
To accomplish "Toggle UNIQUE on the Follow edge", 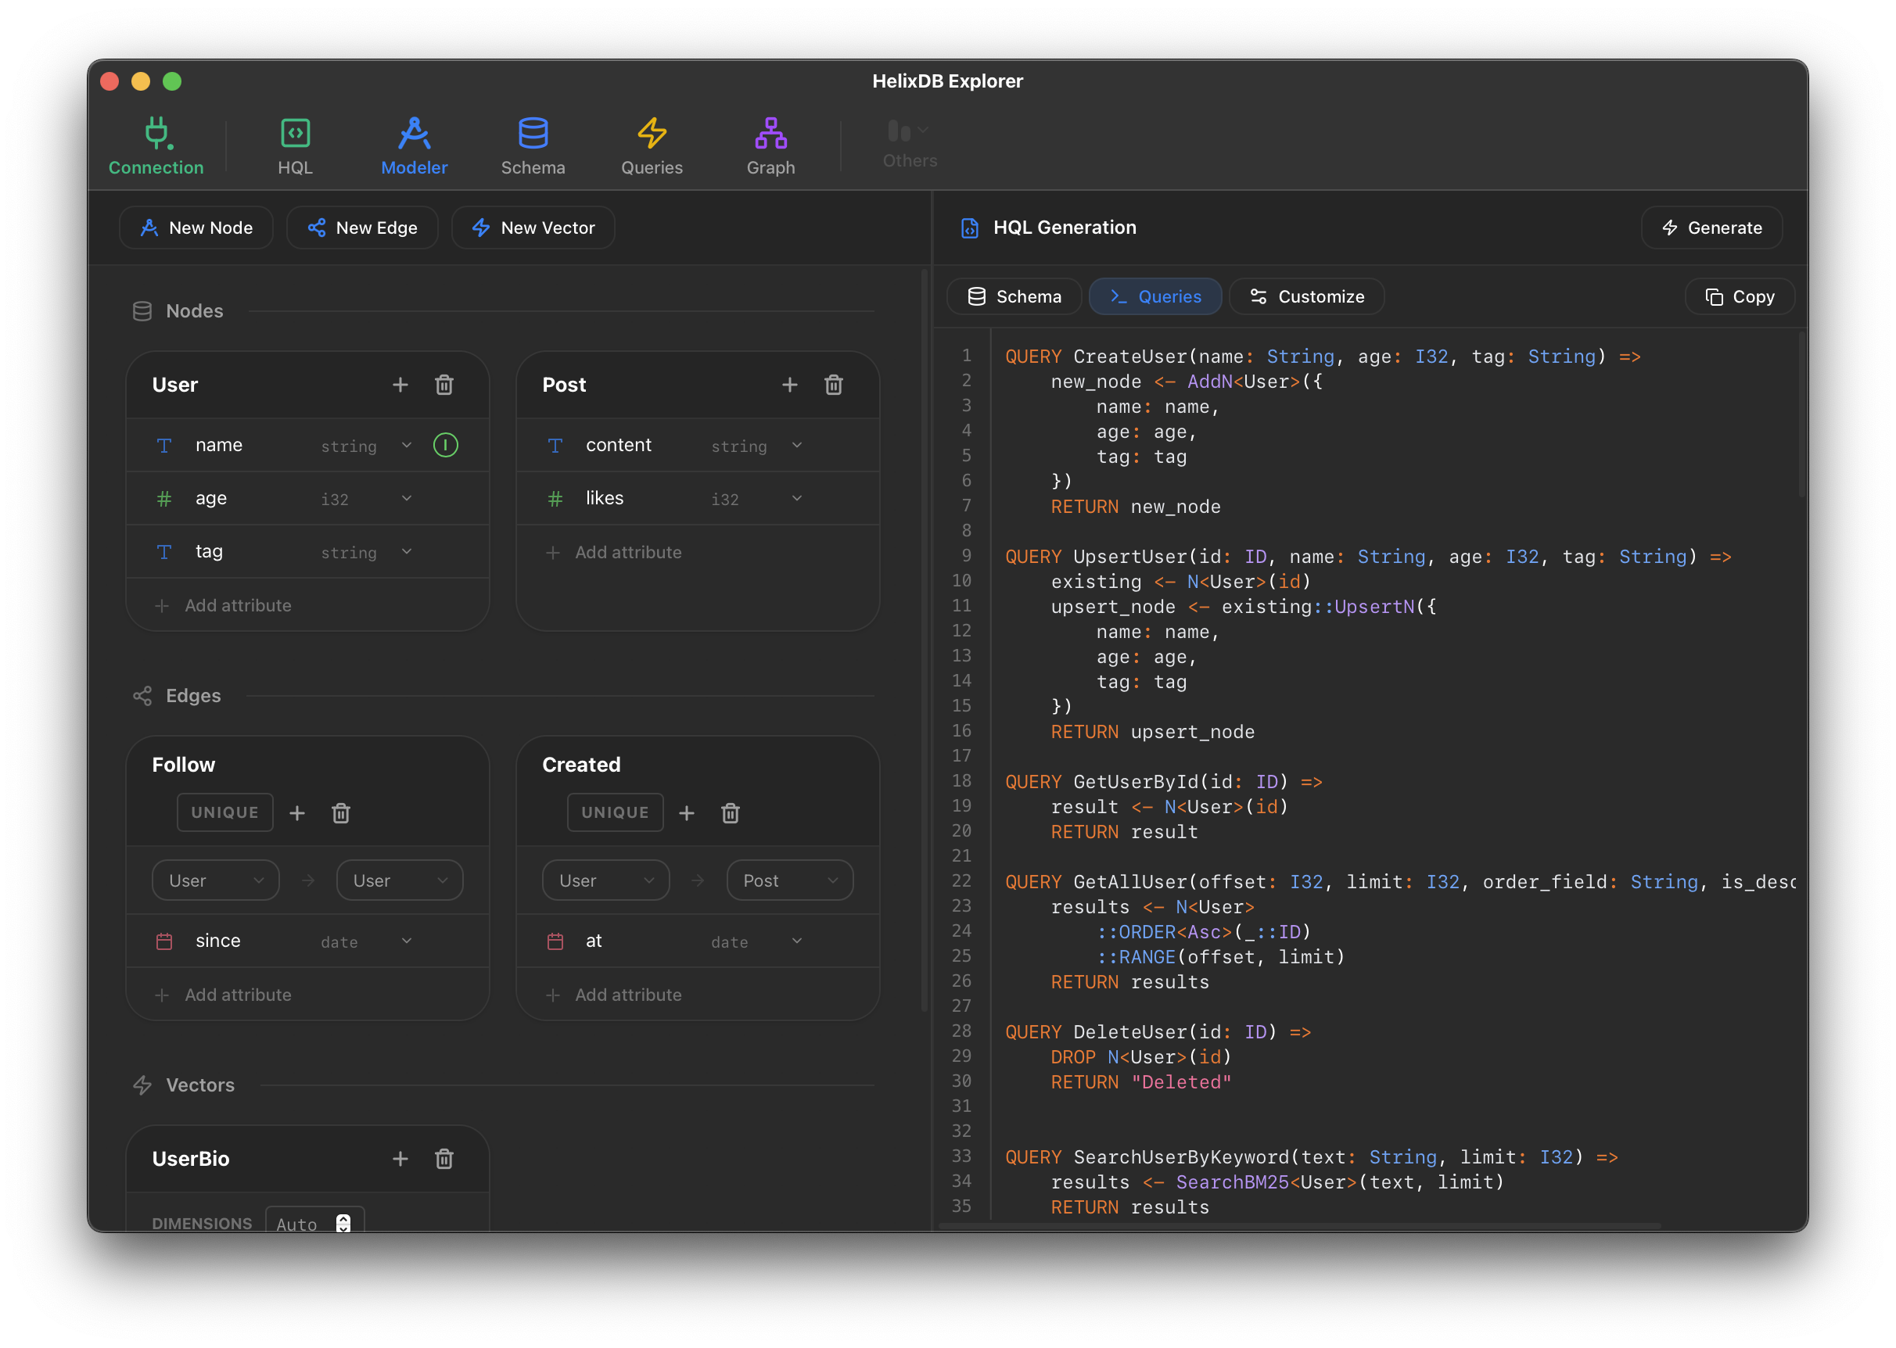I will (224, 812).
